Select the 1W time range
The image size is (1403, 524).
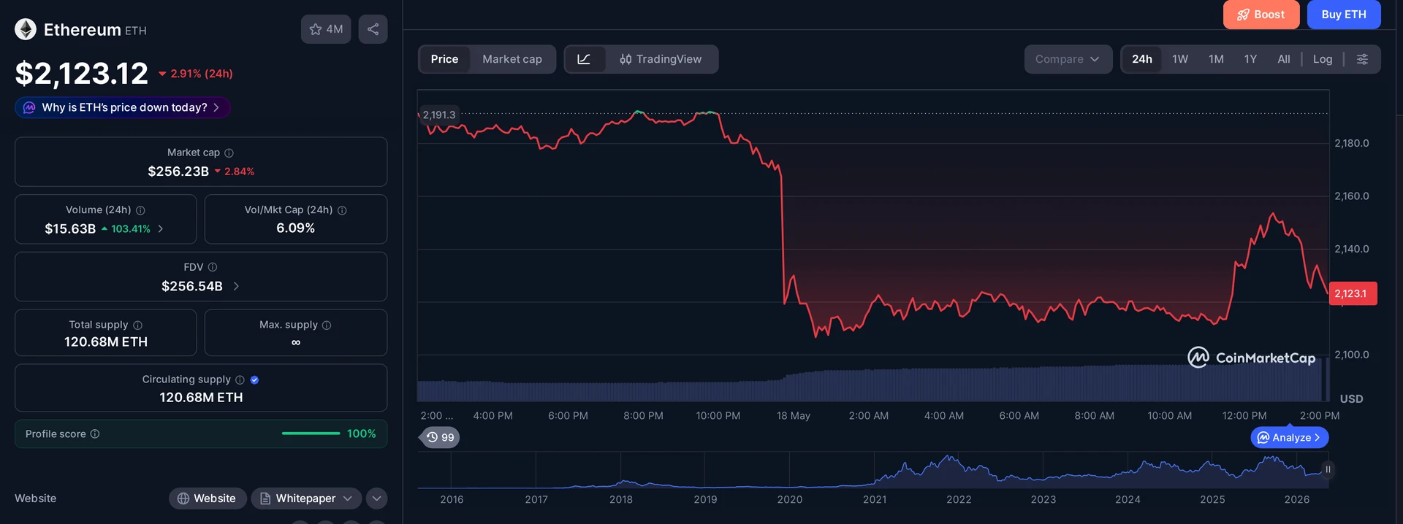(x=1180, y=59)
